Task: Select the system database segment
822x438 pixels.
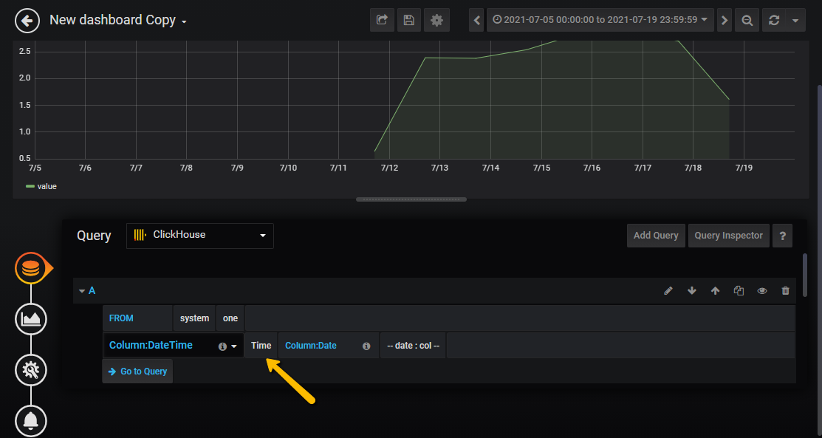Action: (x=194, y=318)
